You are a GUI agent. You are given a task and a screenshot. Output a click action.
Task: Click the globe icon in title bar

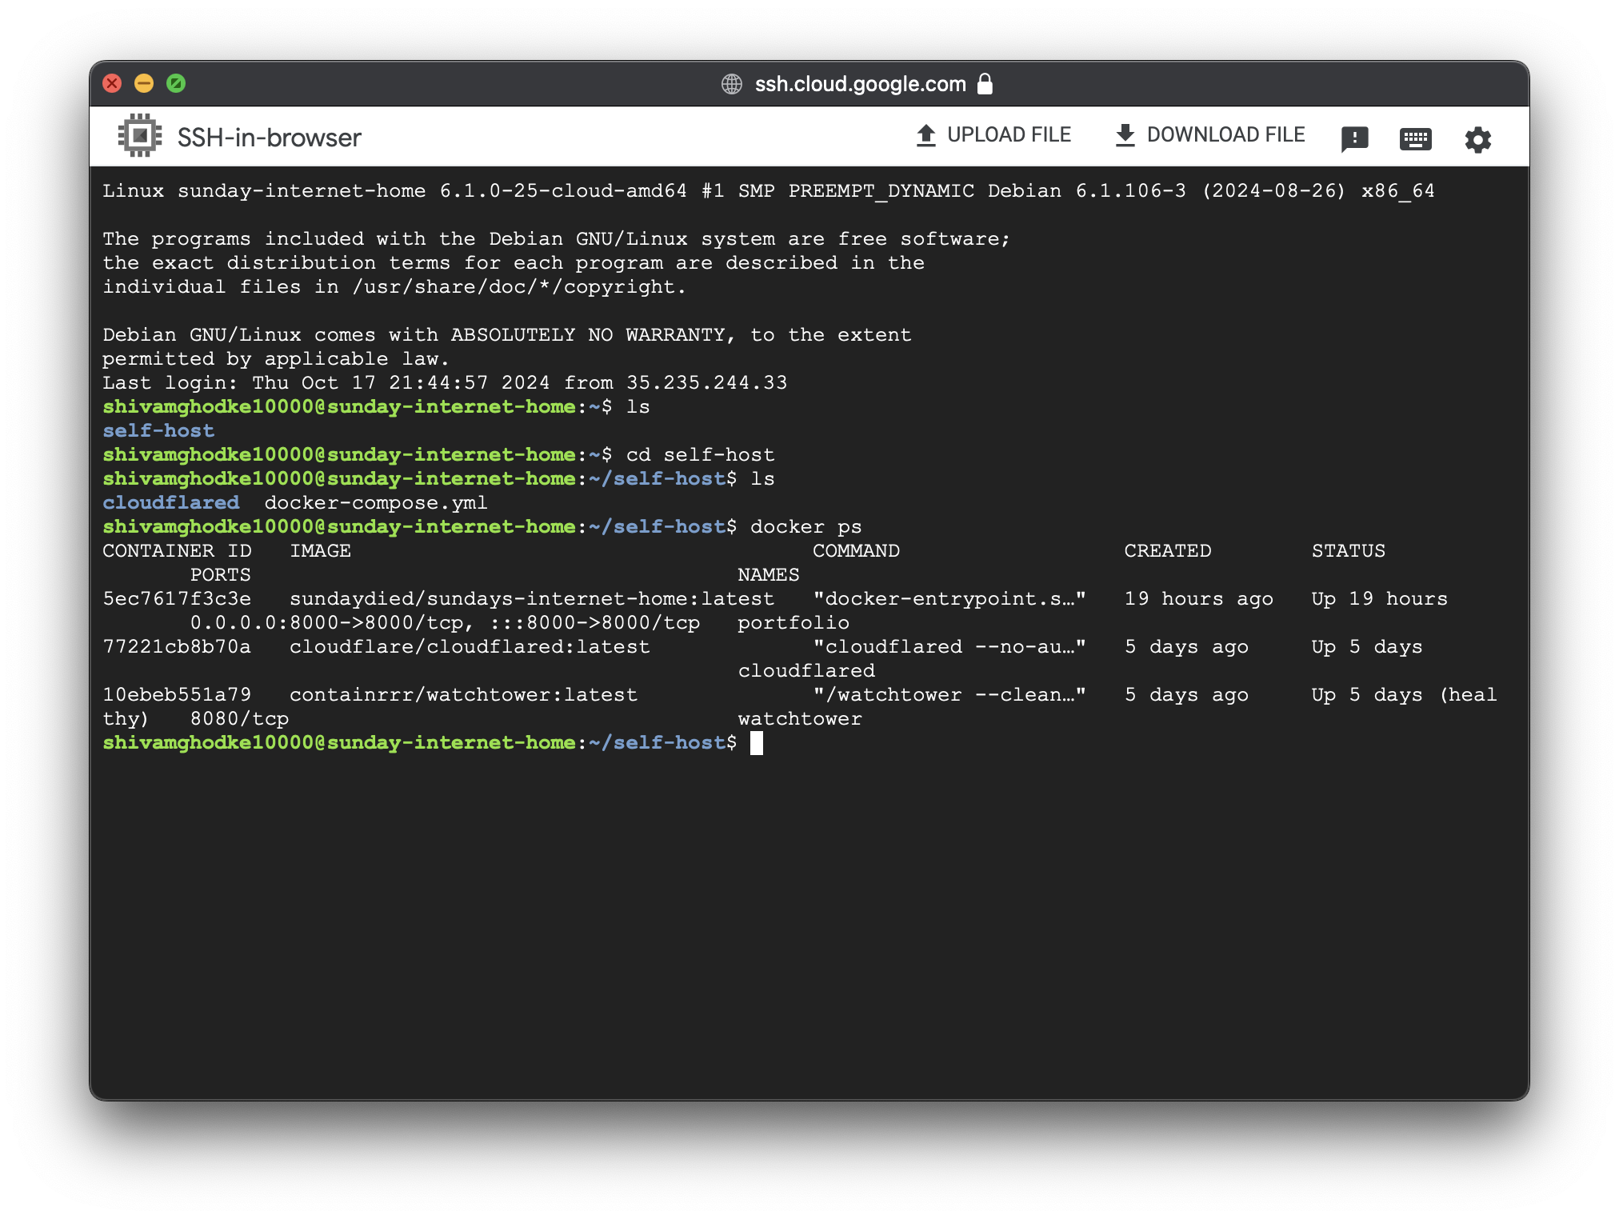[732, 84]
